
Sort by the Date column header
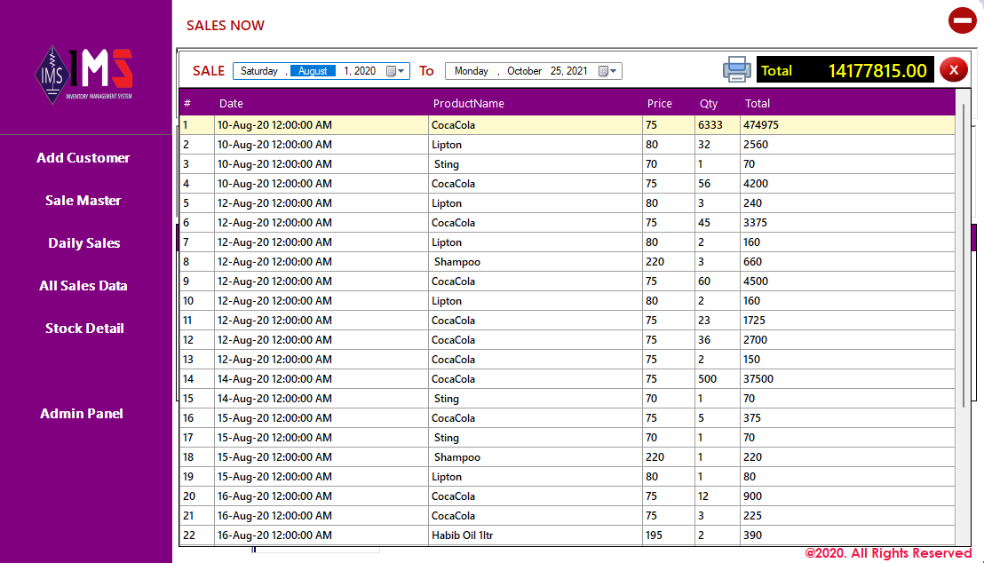[231, 104]
